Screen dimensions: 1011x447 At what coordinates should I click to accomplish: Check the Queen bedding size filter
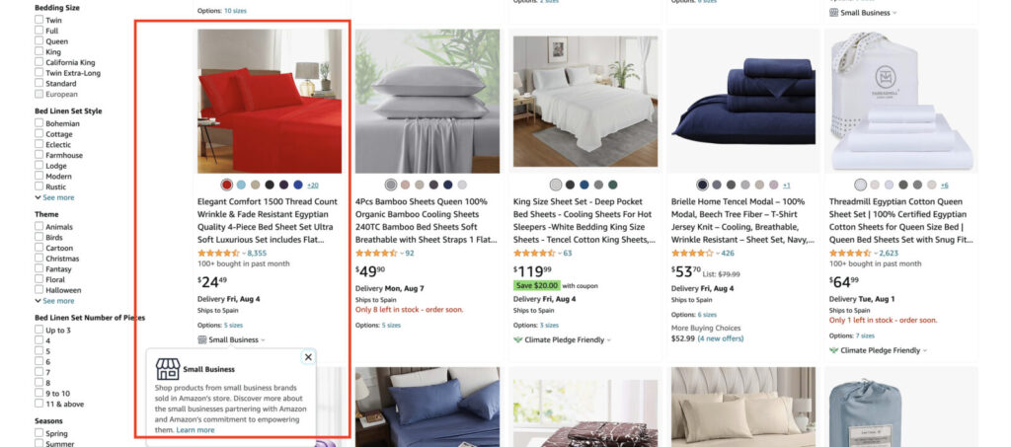(x=39, y=40)
